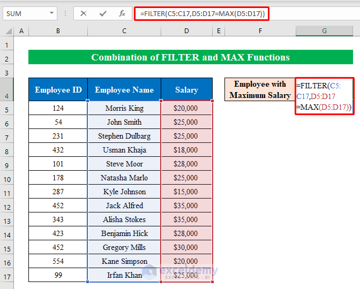Select row 5 header
The image size is (360, 289).
(7, 108)
